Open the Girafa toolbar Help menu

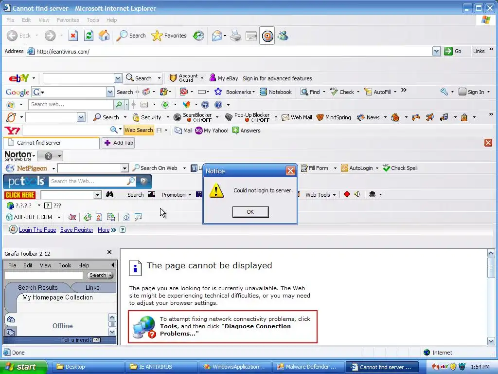[x=84, y=265]
